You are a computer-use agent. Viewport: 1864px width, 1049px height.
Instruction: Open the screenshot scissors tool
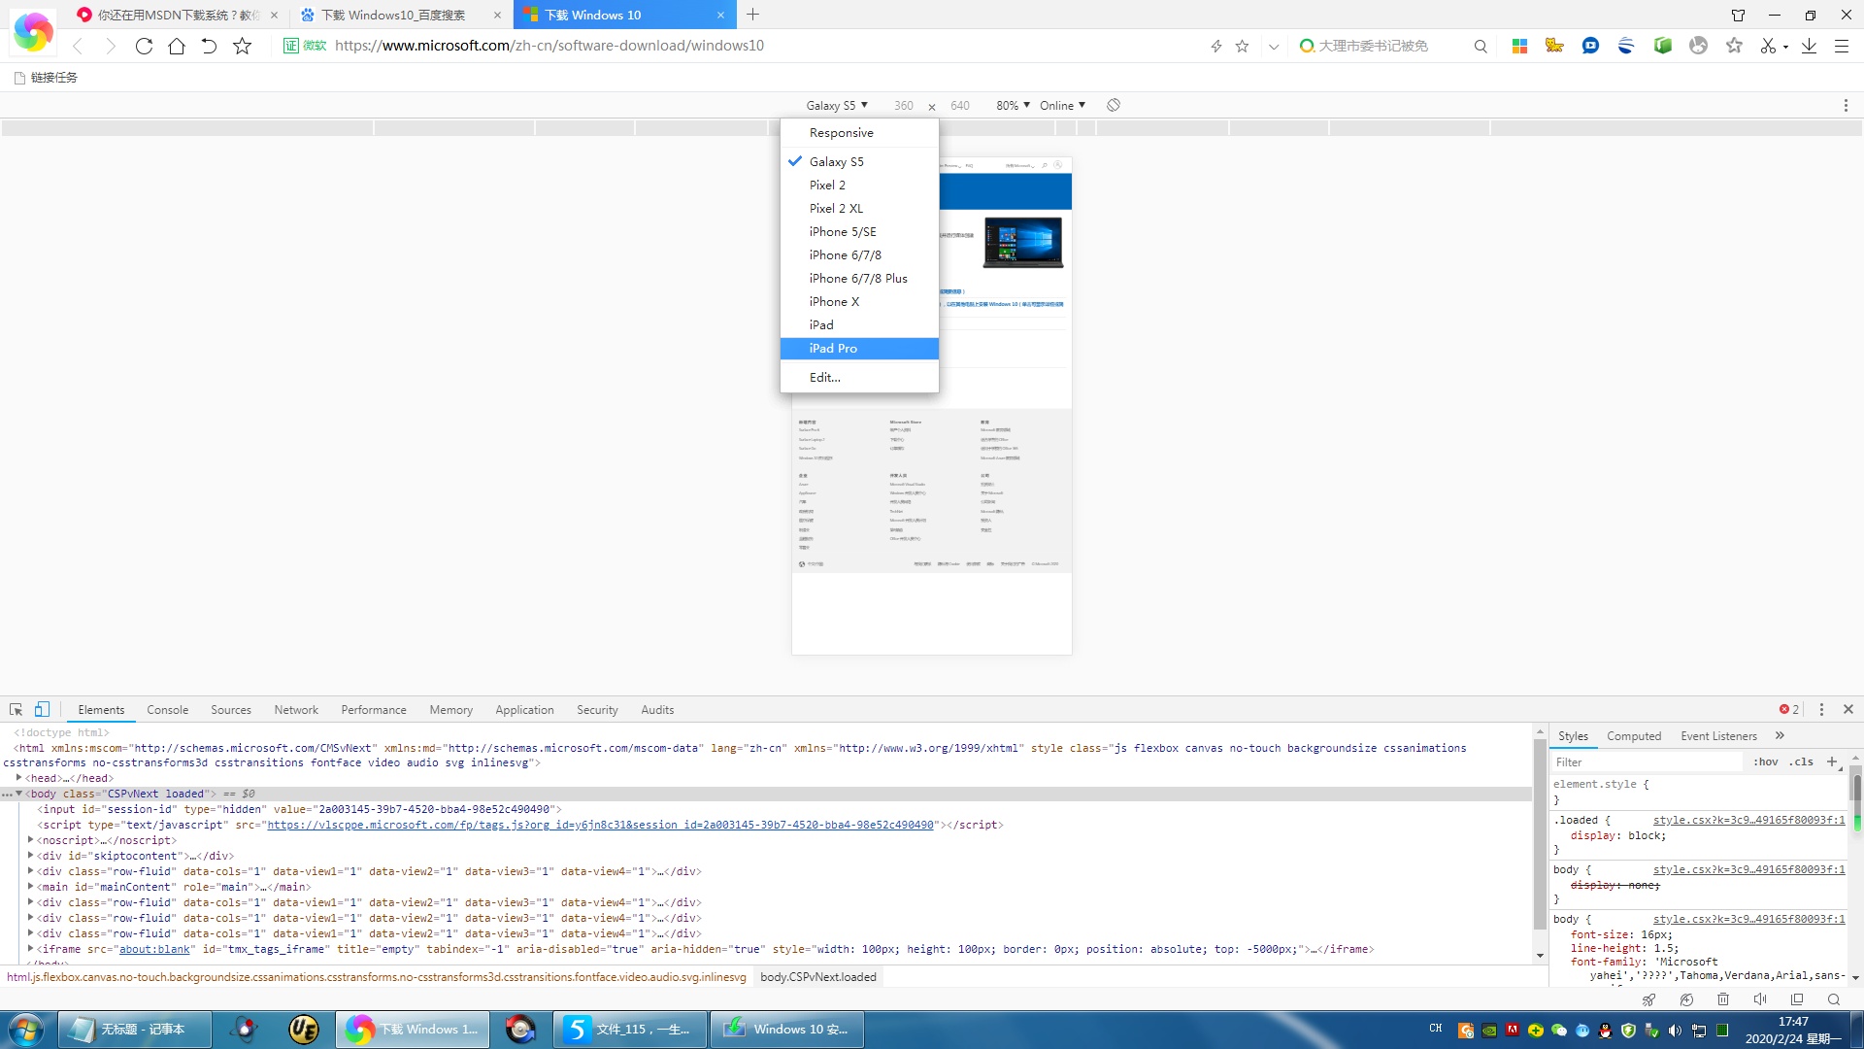1768,46
